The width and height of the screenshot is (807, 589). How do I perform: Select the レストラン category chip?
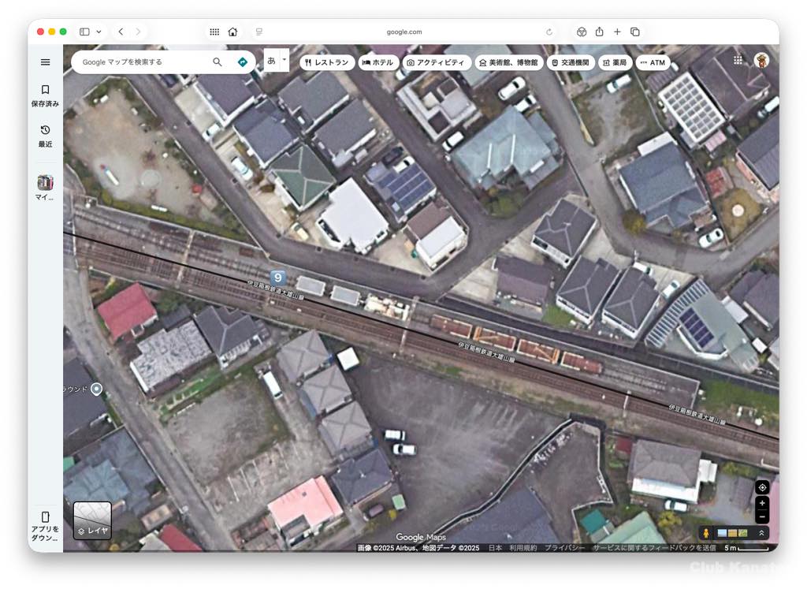point(325,62)
